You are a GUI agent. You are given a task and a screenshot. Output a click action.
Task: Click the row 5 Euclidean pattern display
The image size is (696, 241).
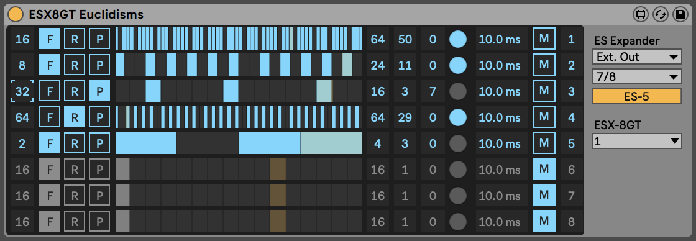(x=239, y=143)
